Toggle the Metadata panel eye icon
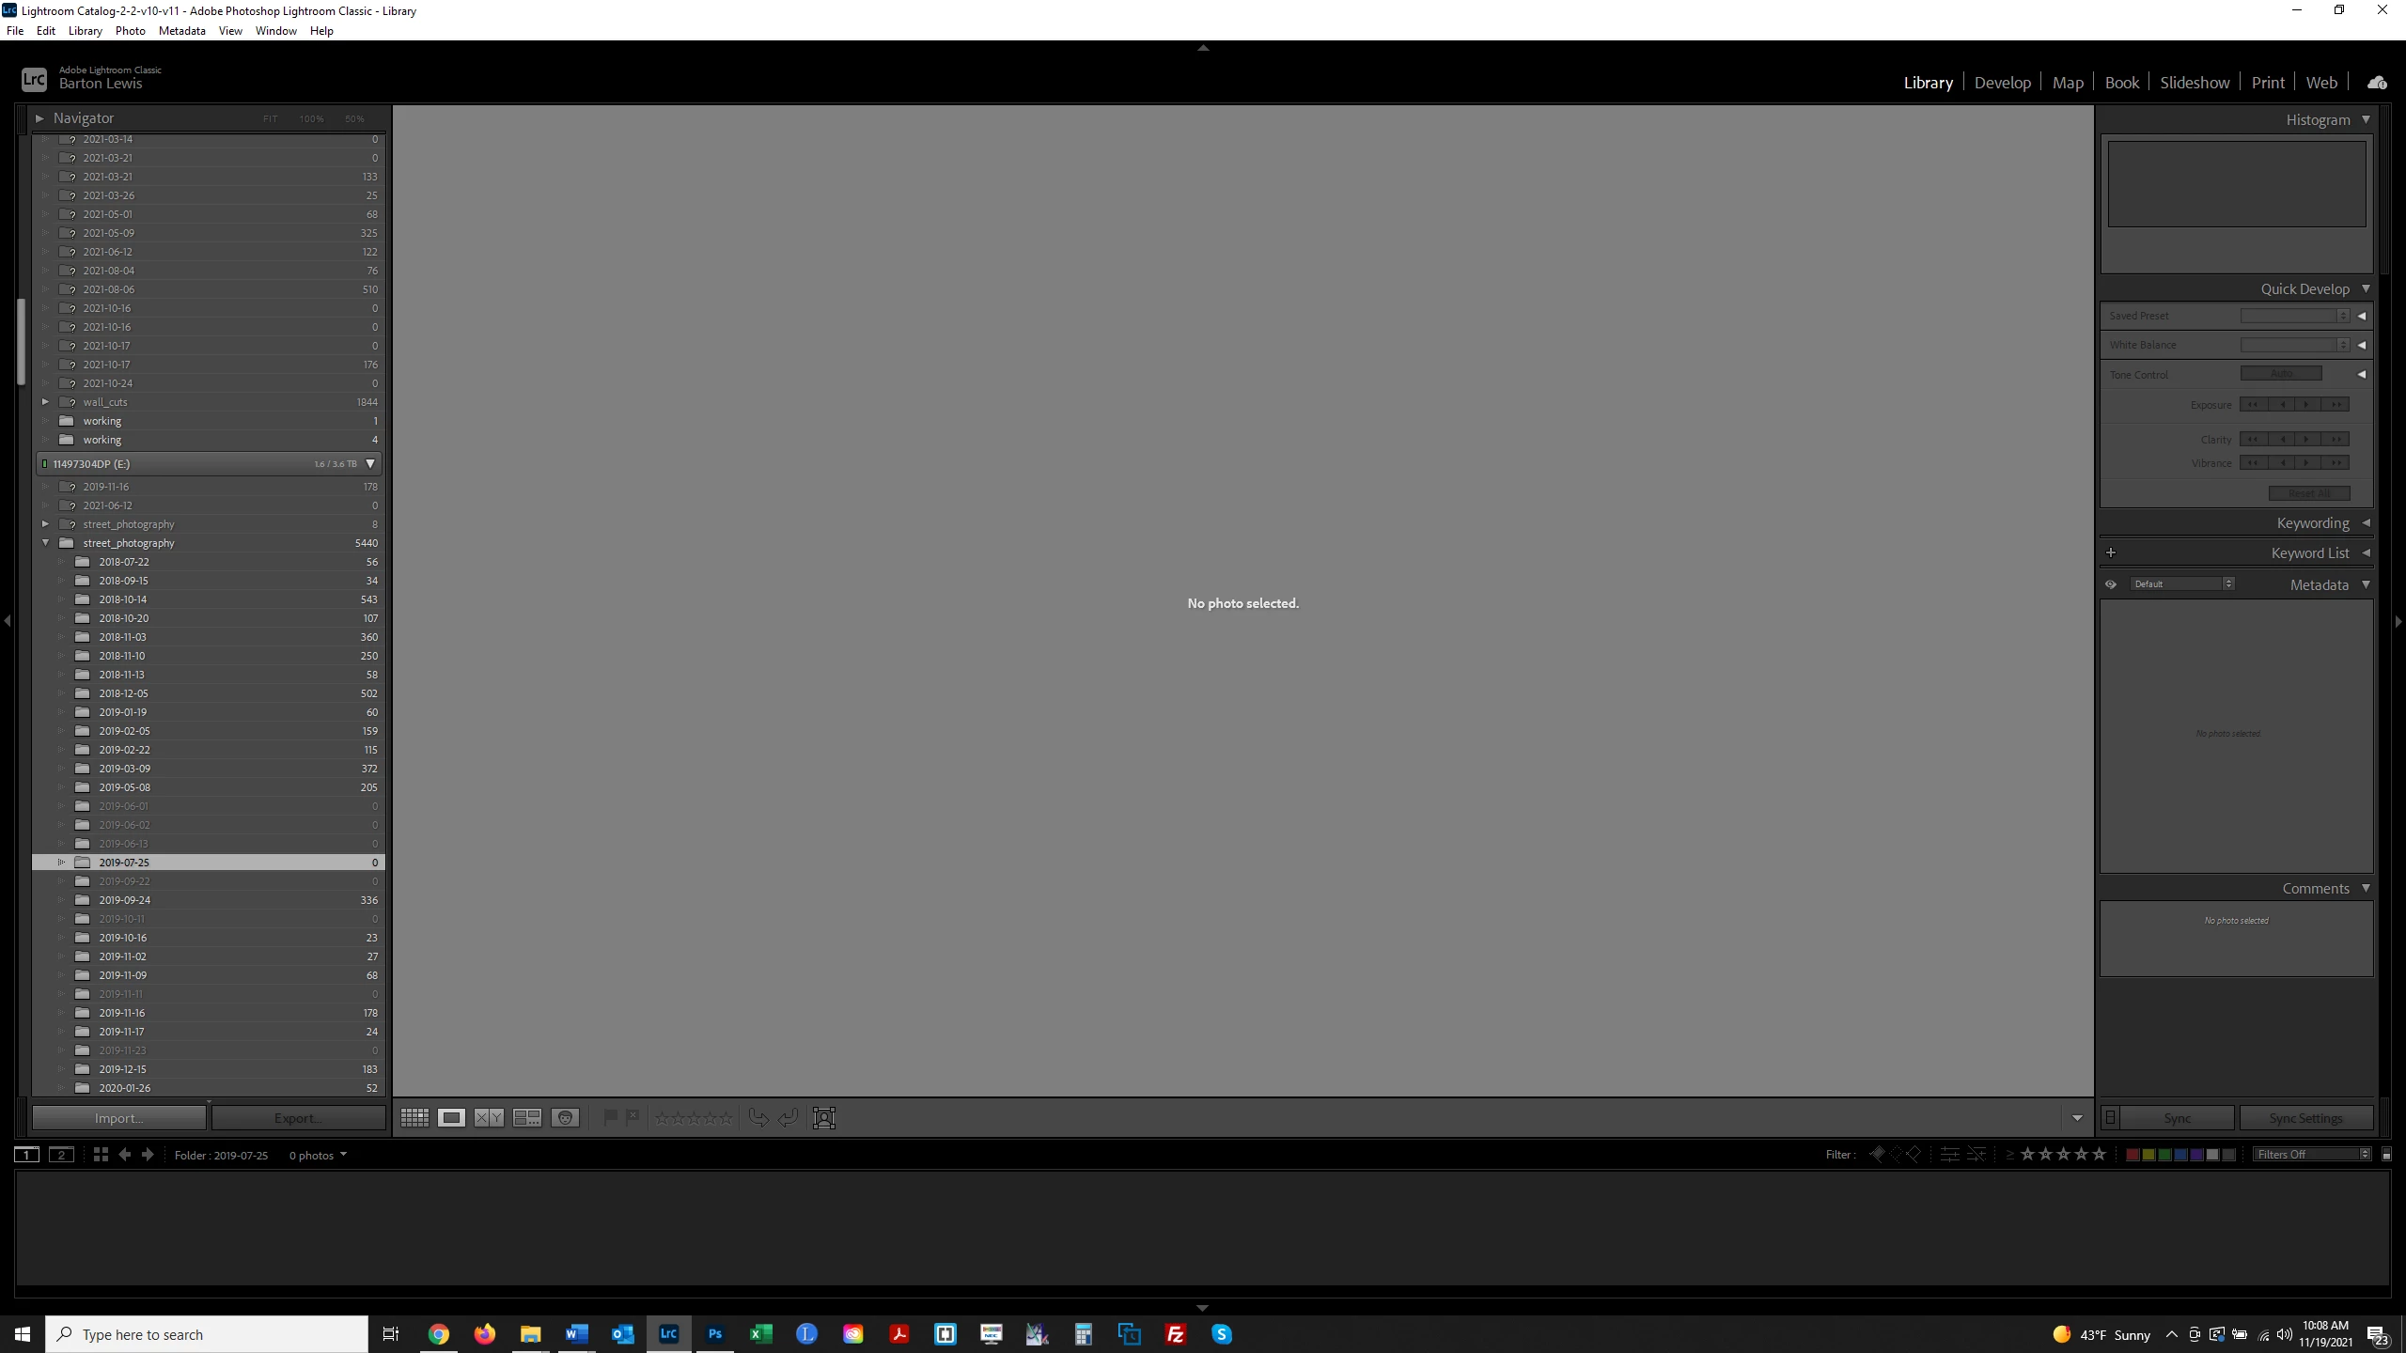This screenshot has height=1353, width=2406. pos(2111,584)
